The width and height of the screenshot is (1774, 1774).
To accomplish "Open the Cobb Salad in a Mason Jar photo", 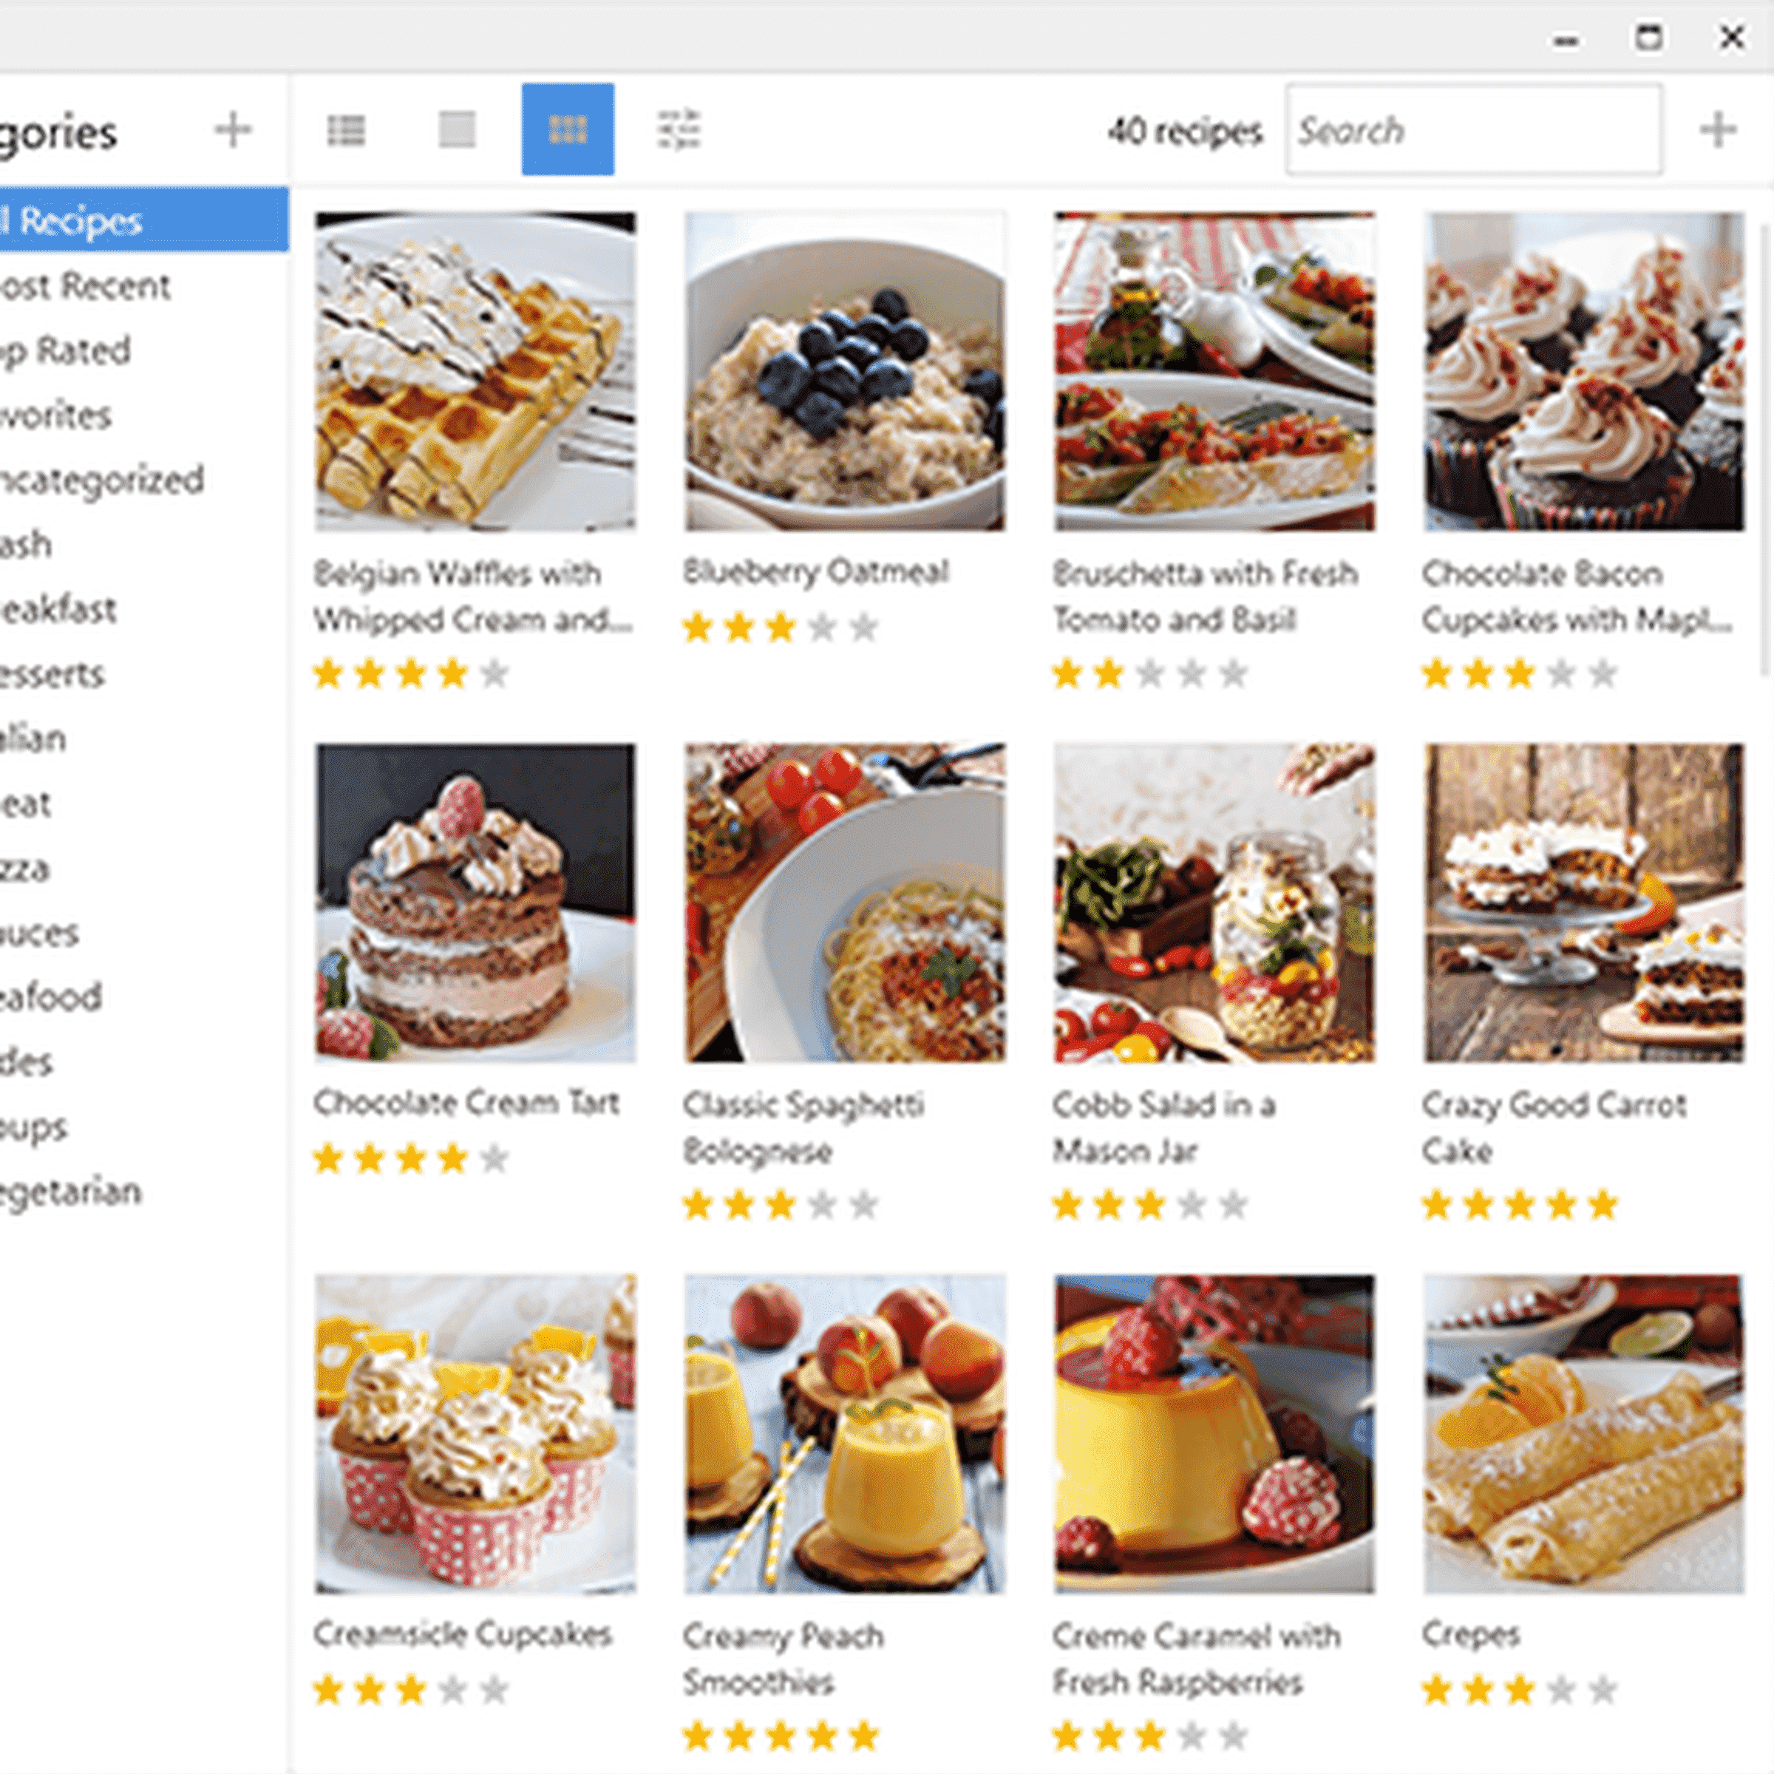I will coord(1214,903).
